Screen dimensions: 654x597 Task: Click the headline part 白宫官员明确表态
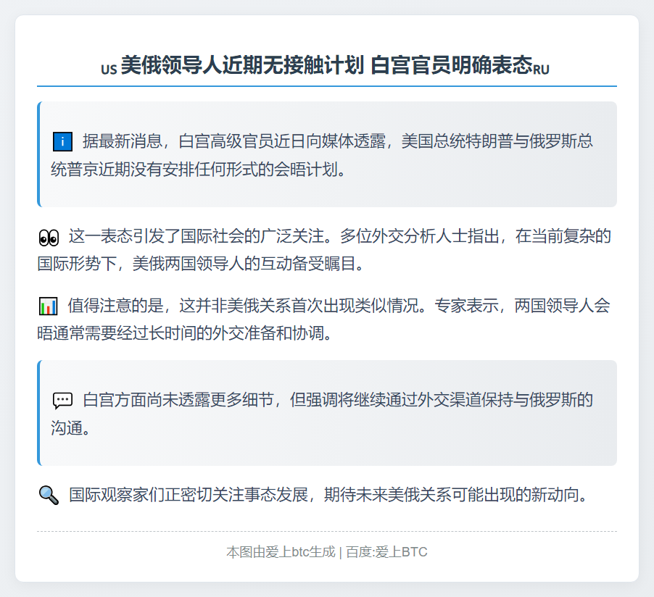coord(451,66)
